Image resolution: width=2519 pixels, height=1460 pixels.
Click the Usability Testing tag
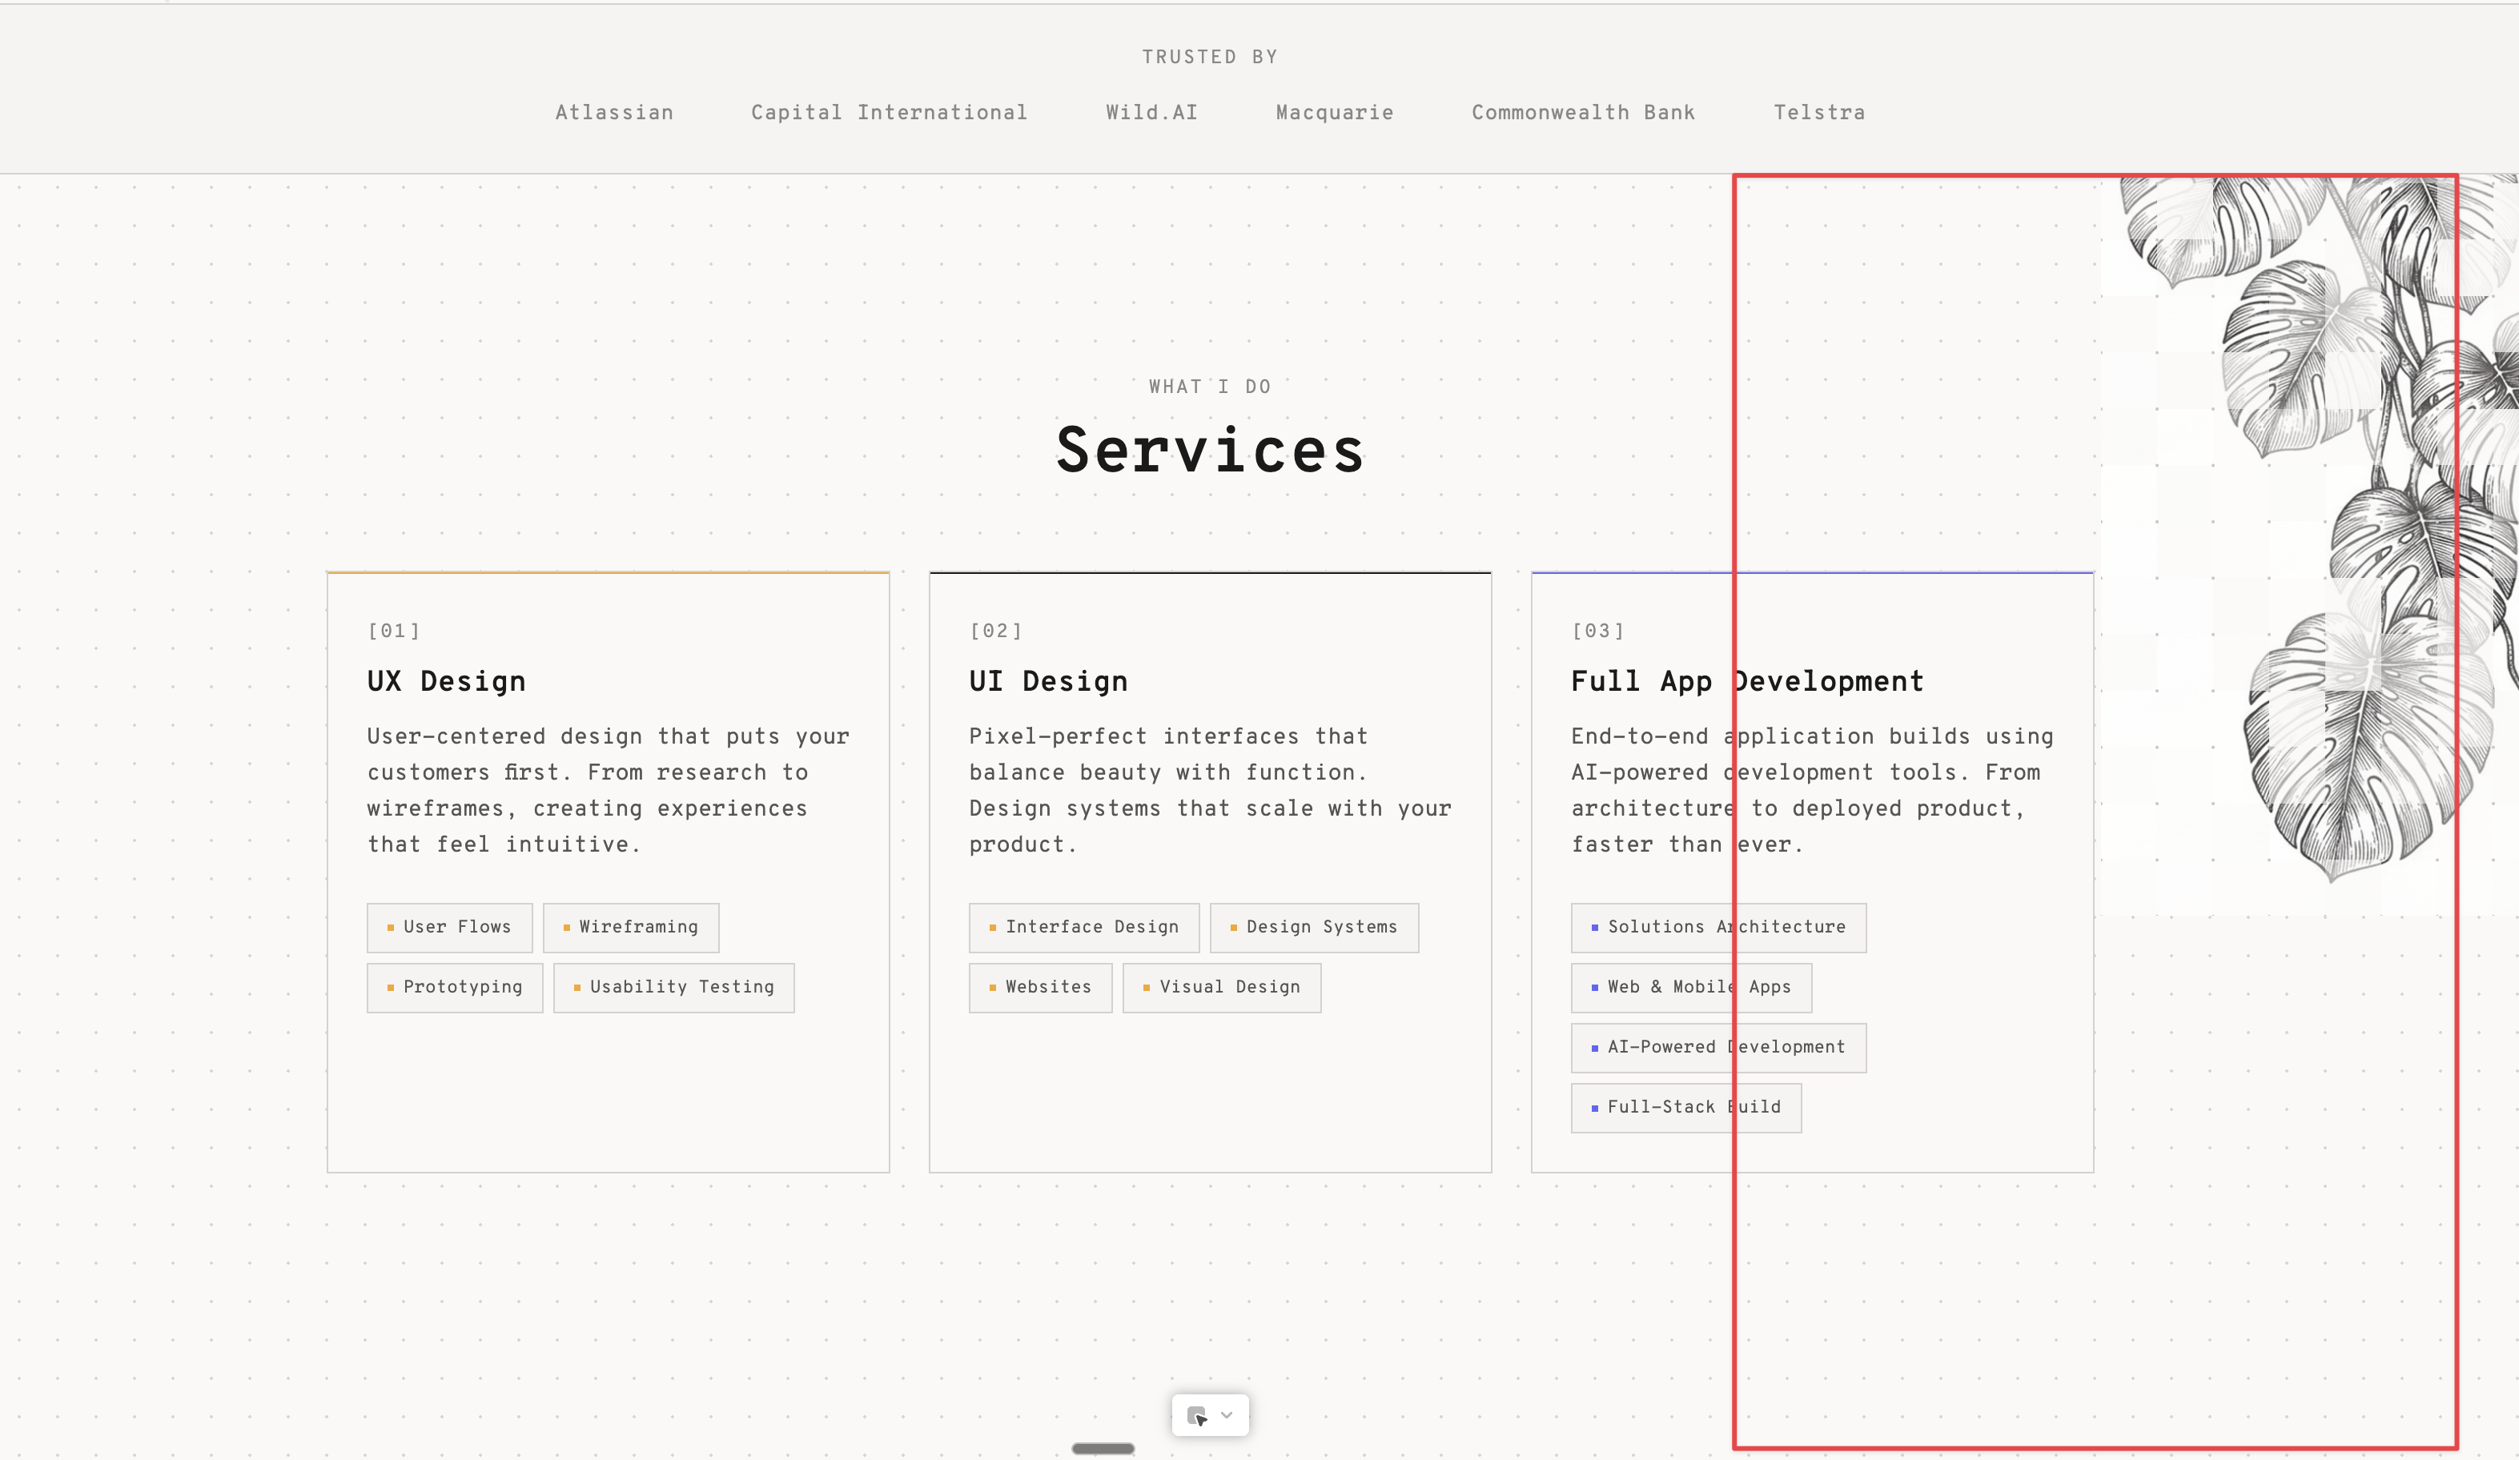(x=673, y=987)
